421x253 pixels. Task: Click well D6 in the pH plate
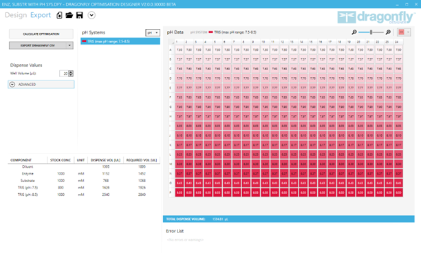[x=227, y=78]
